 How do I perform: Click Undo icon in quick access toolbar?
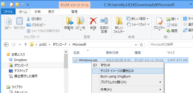(x=23, y=5)
